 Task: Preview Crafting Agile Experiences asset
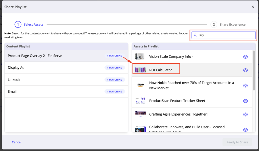245,114
